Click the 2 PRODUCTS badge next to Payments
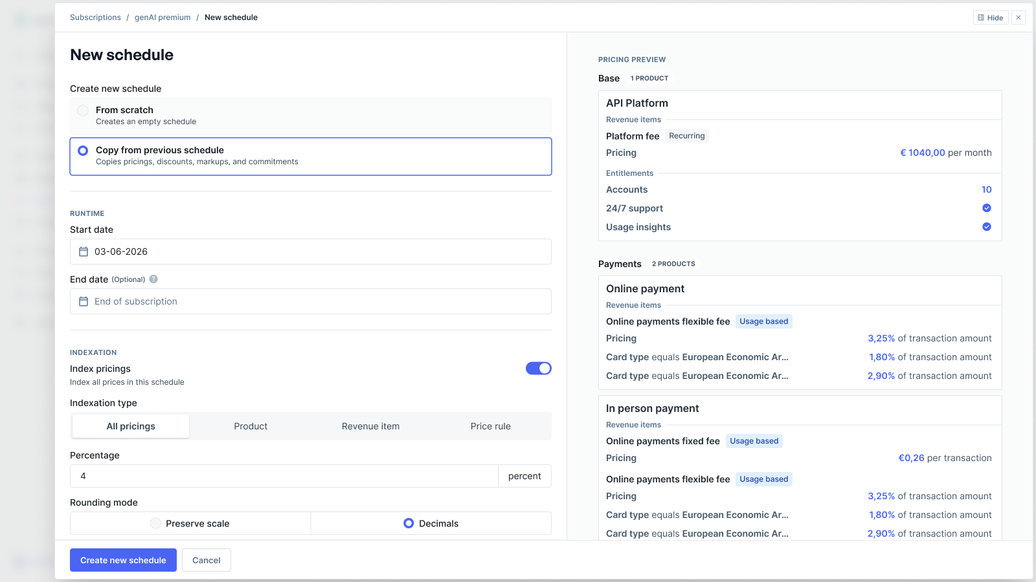The width and height of the screenshot is (1036, 582). 673,264
